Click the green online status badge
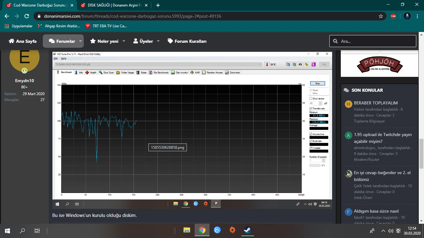The width and height of the screenshot is (424, 238). click(x=25, y=71)
